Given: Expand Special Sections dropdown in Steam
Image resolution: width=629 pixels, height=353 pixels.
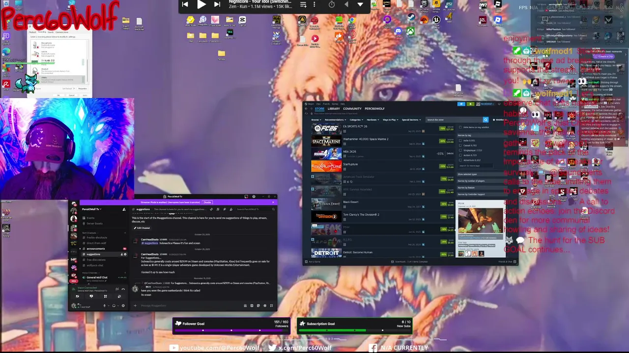Looking at the screenshot, I should tap(411, 120).
